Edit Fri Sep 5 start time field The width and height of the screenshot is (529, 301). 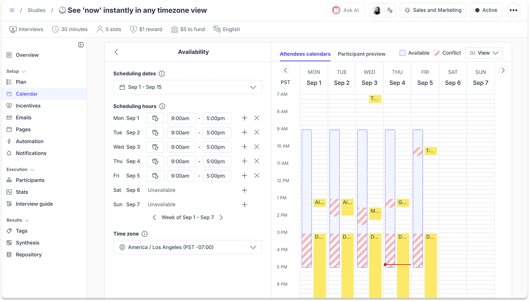coord(181,176)
